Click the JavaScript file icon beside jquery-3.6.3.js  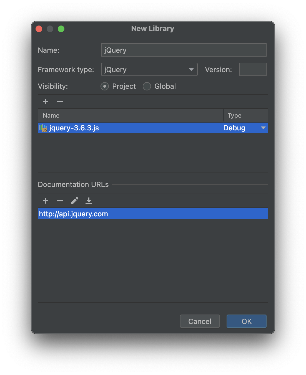pos(43,128)
